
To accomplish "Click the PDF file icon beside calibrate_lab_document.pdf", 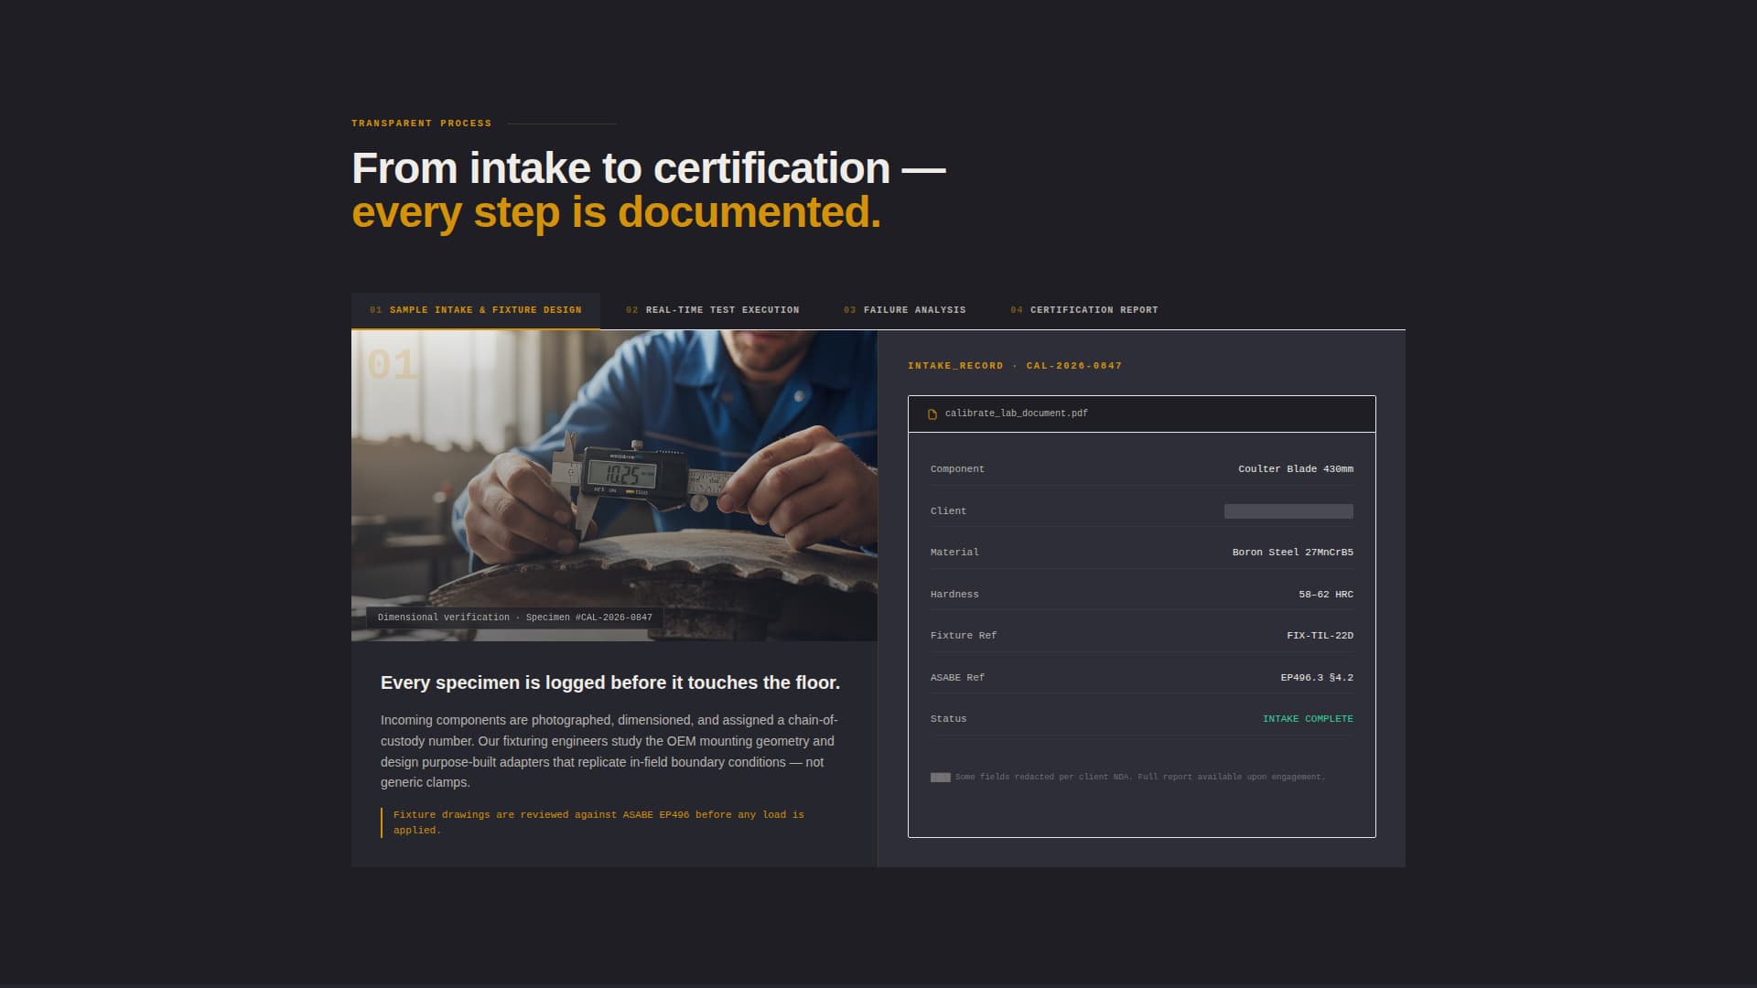I will coord(932,413).
